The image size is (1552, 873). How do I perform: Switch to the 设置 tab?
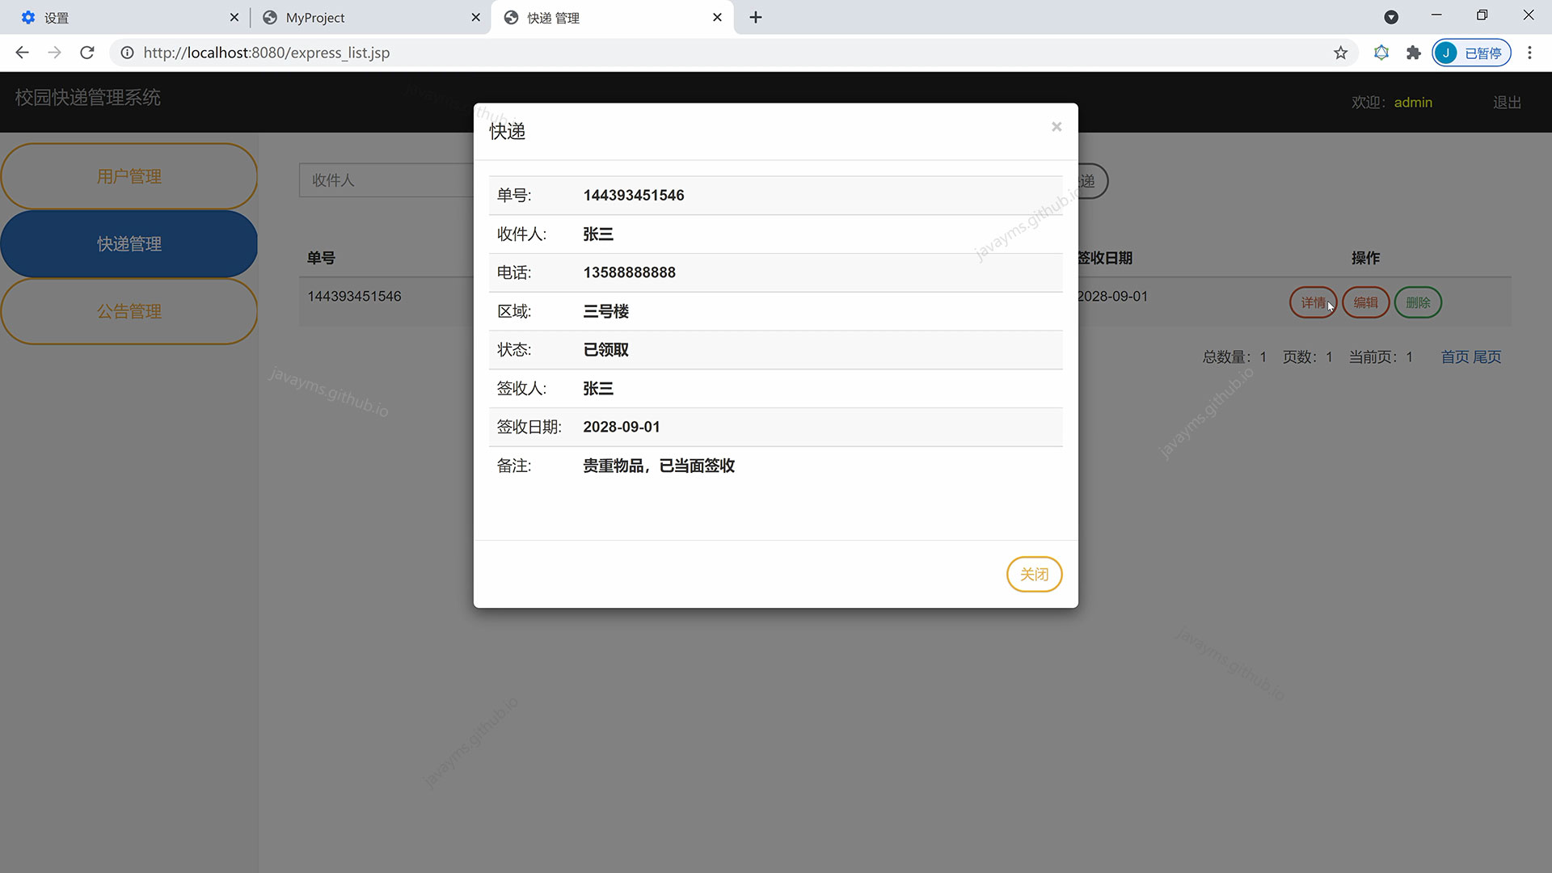tap(121, 17)
